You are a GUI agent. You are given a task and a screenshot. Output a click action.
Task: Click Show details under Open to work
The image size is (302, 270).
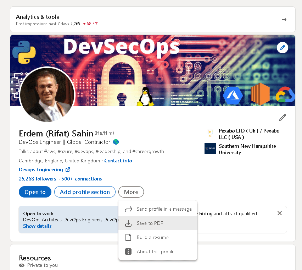[37, 226]
